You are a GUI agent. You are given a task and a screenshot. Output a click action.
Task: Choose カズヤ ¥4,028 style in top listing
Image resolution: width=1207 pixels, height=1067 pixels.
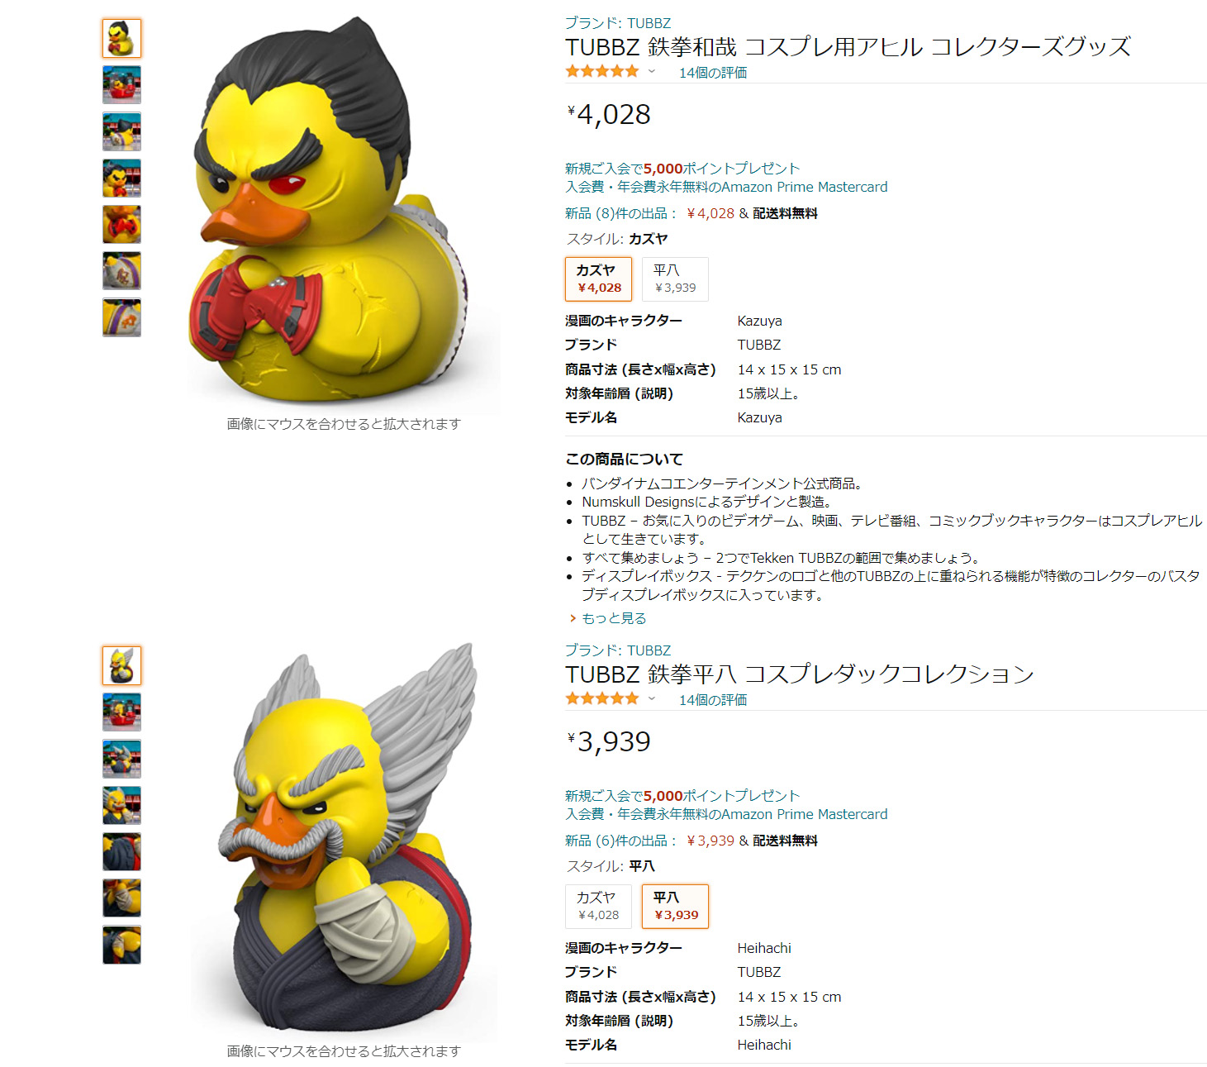point(598,279)
